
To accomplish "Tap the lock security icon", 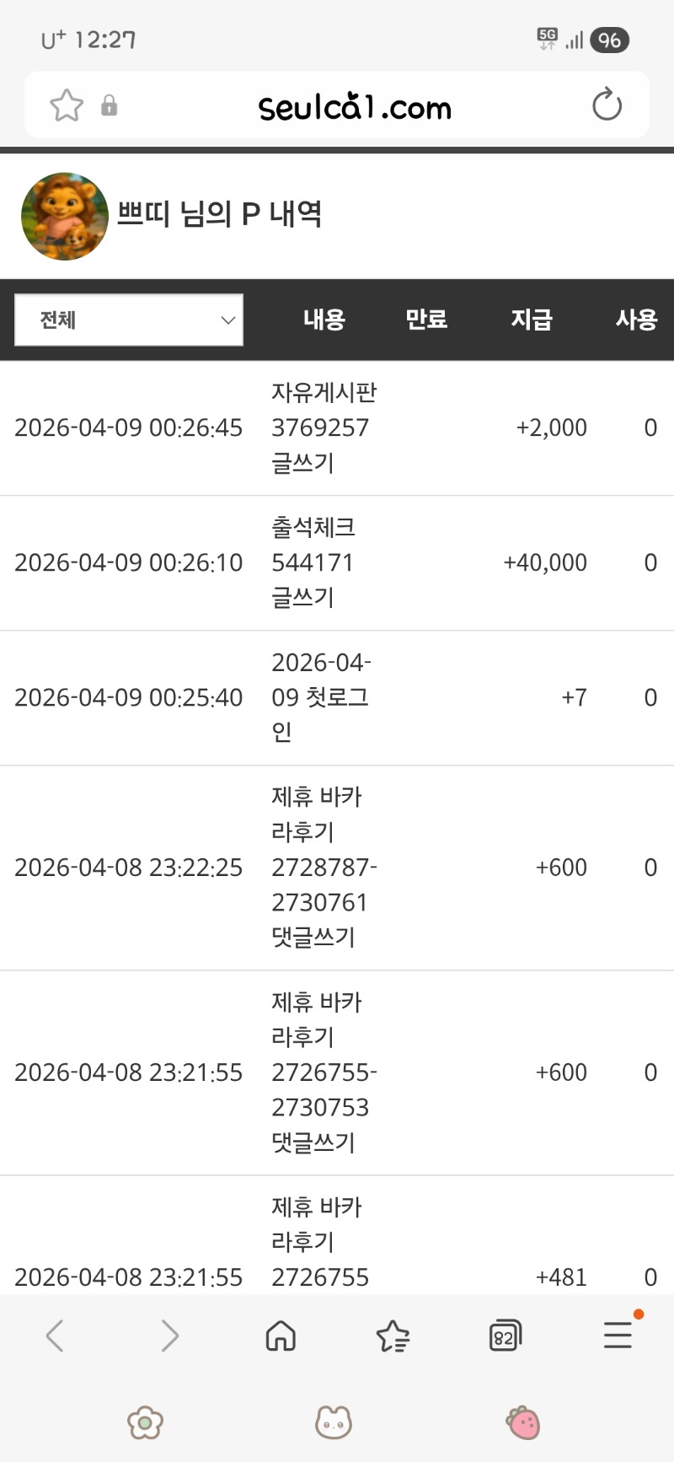I will 109,105.
